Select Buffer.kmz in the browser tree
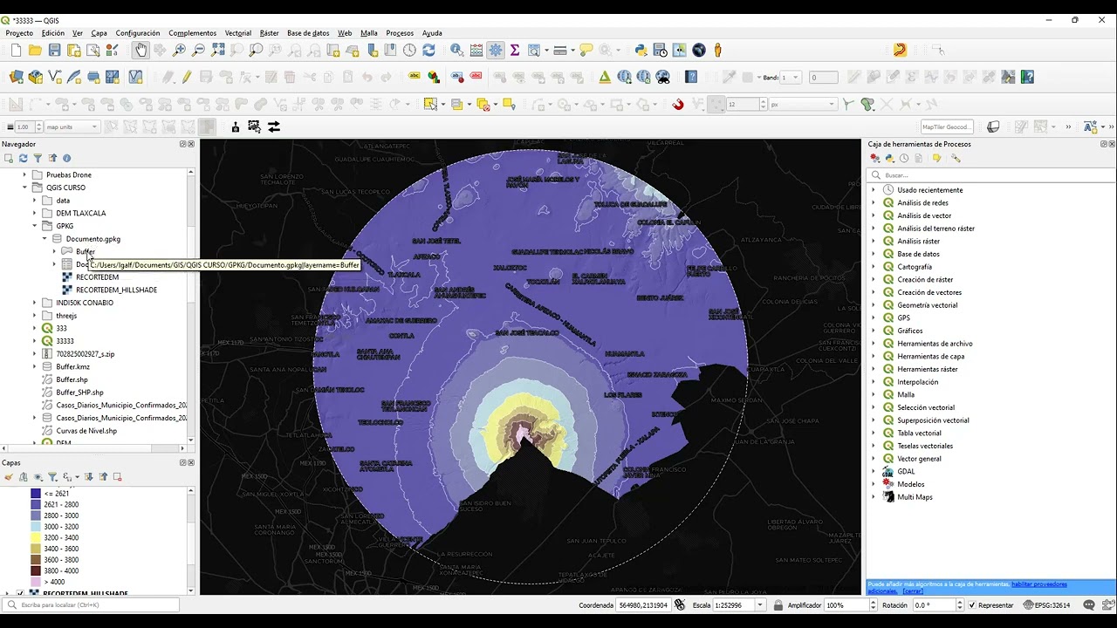This screenshot has width=1117, height=628. 72,366
